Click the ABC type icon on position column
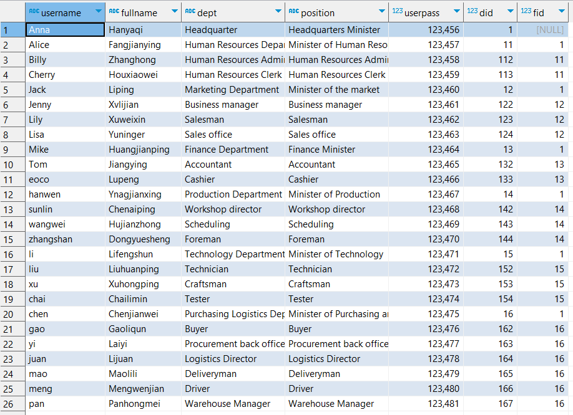The width and height of the screenshot is (573, 415). point(293,12)
